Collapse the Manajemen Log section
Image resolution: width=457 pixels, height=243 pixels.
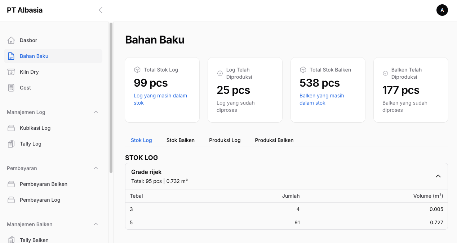96,112
